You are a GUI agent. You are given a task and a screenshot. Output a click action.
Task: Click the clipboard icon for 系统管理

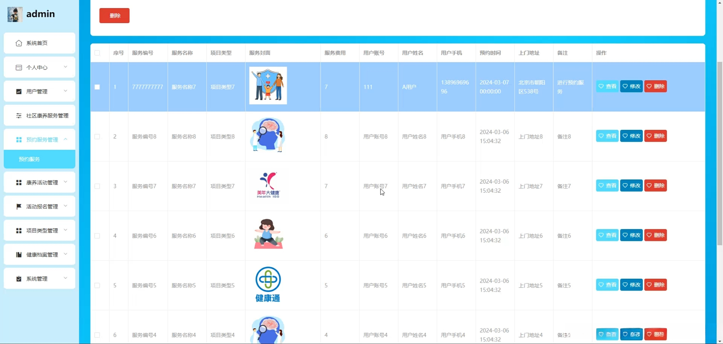(x=19, y=279)
